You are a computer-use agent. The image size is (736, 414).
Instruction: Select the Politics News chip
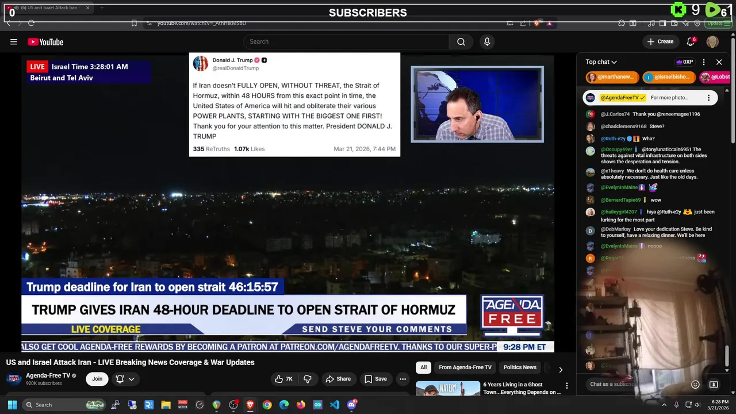pos(520,367)
